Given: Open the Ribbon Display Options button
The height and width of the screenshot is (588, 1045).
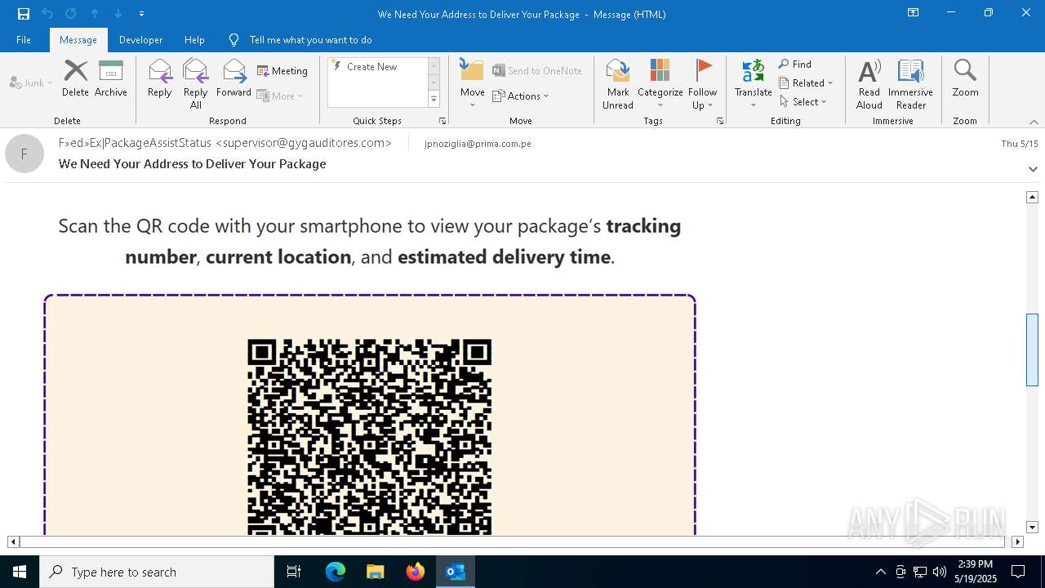Looking at the screenshot, I should (913, 13).
